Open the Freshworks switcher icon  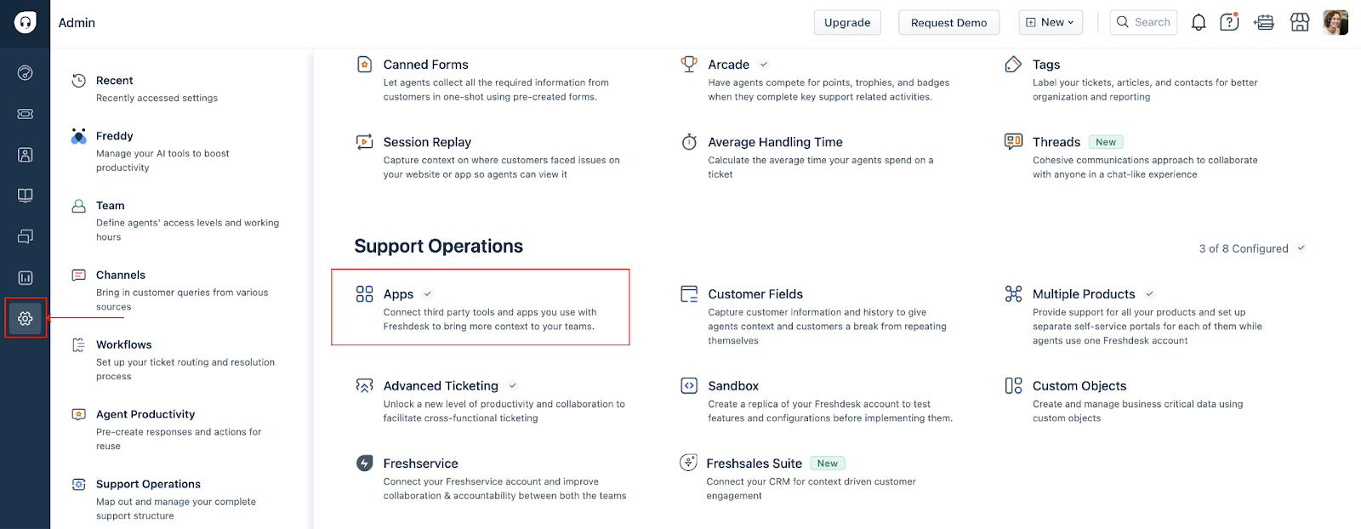pos(1265,23)
